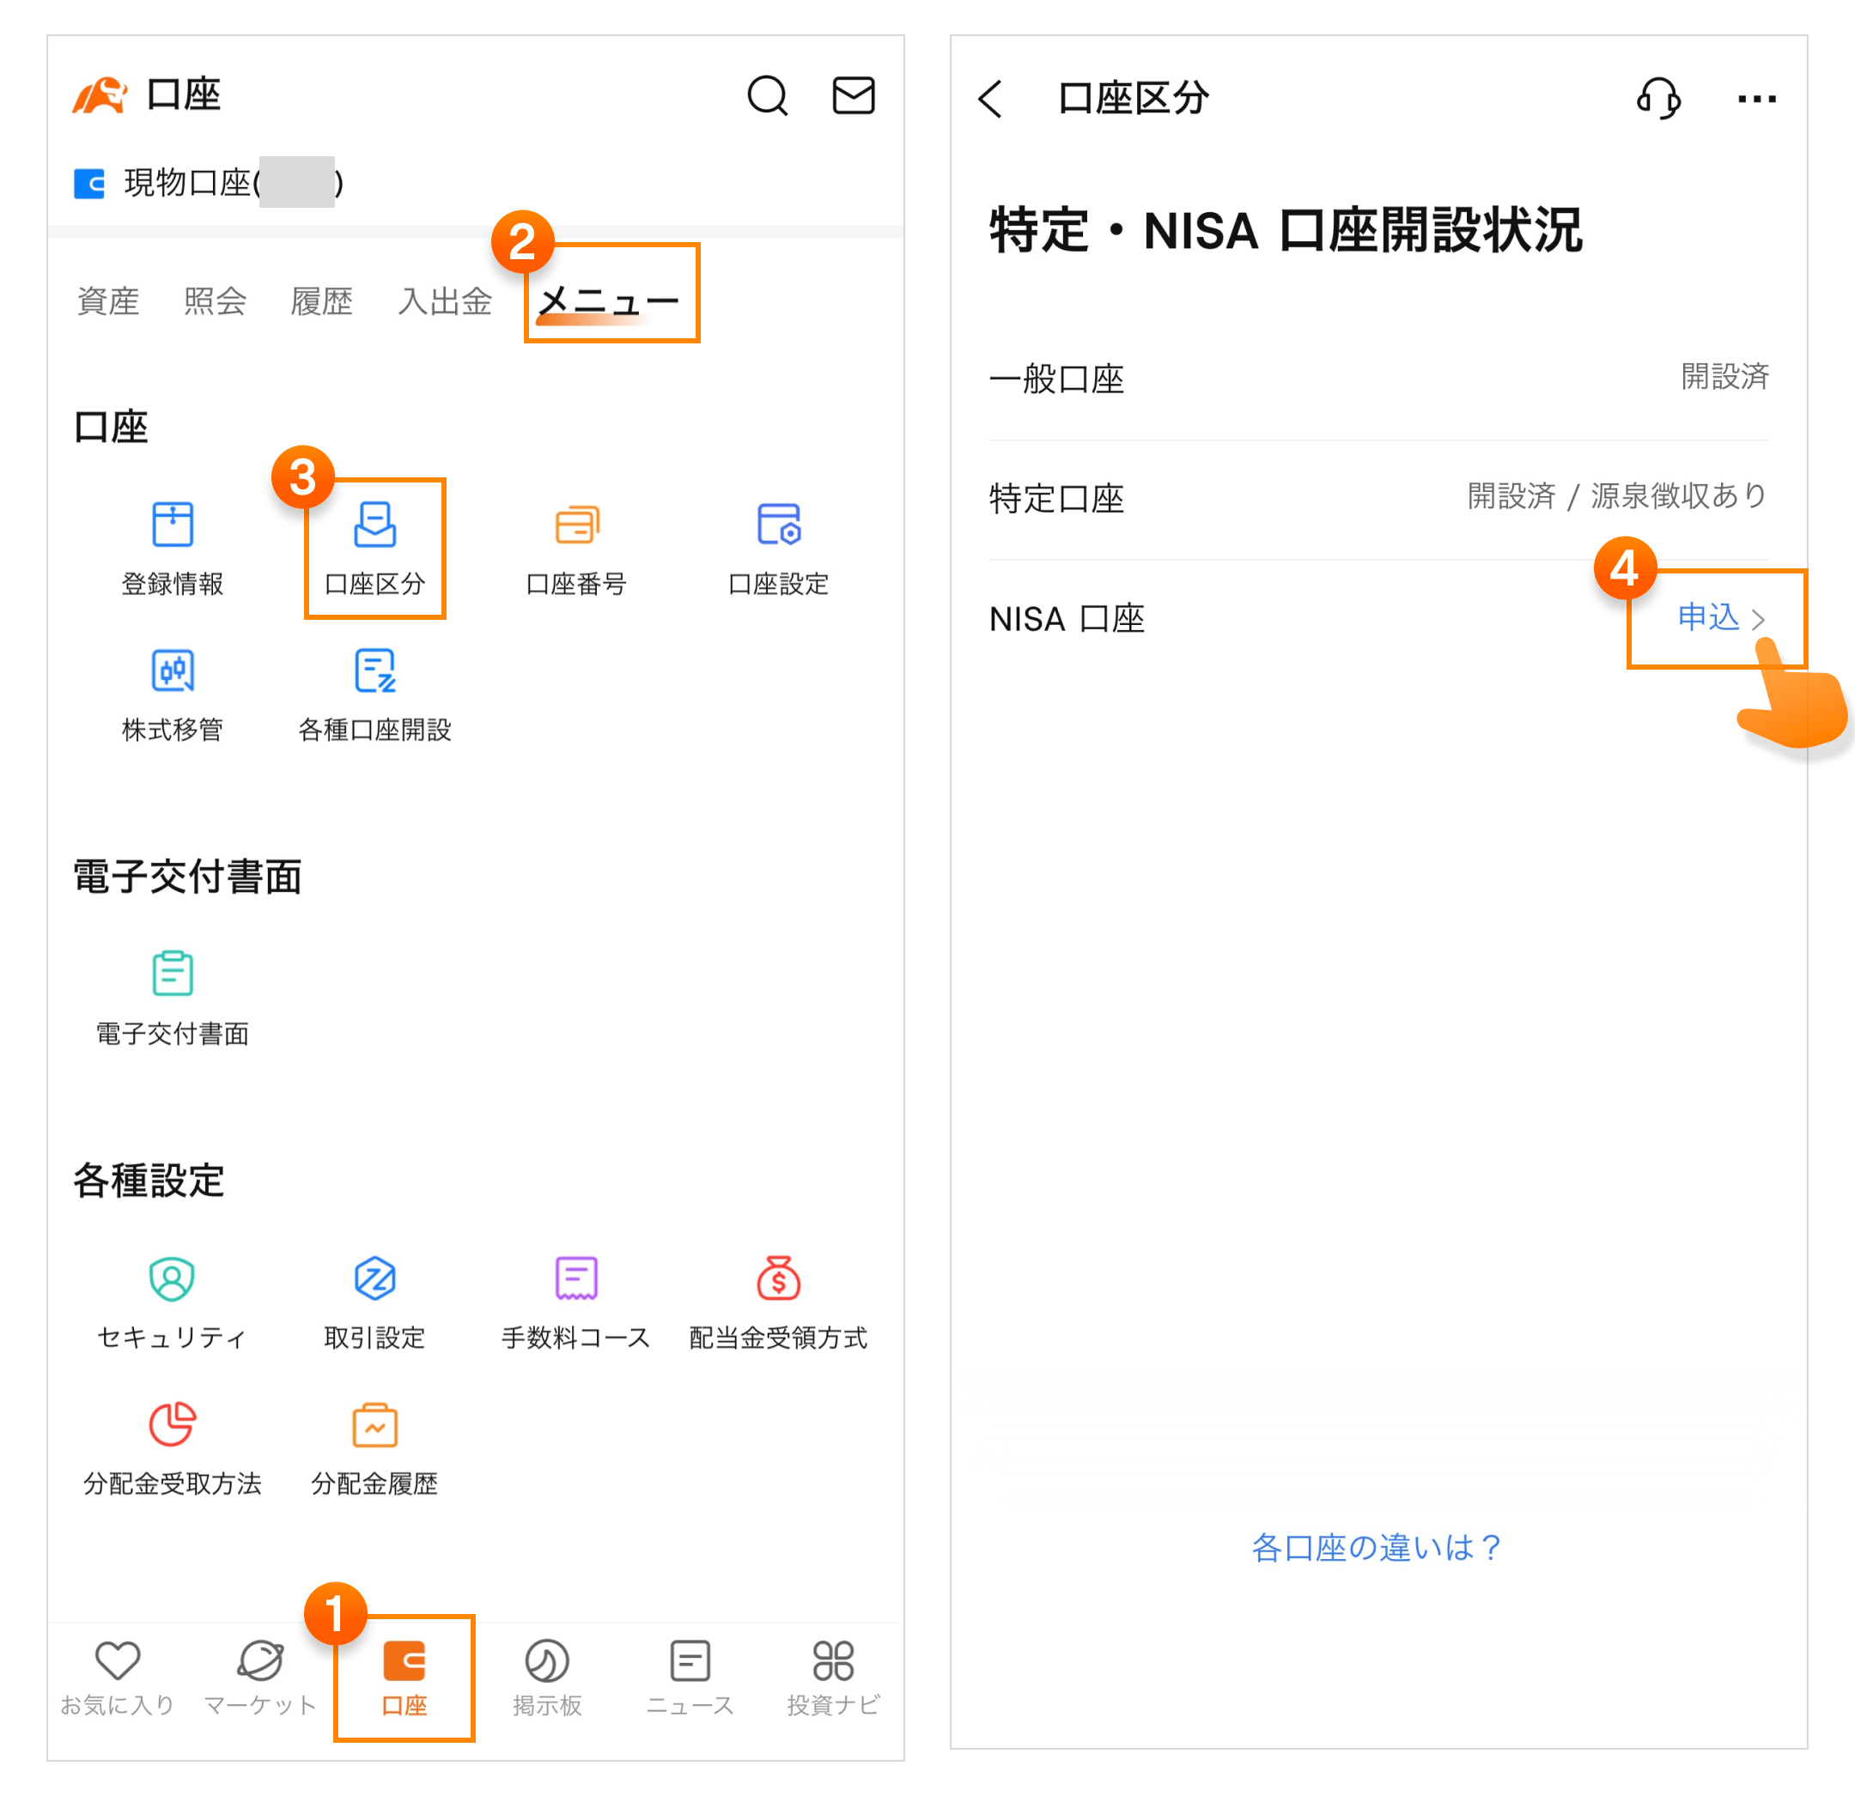Open 各種口座開設 account opening icon
This screenshot has width=1855, height=1796.
[374, 672]
